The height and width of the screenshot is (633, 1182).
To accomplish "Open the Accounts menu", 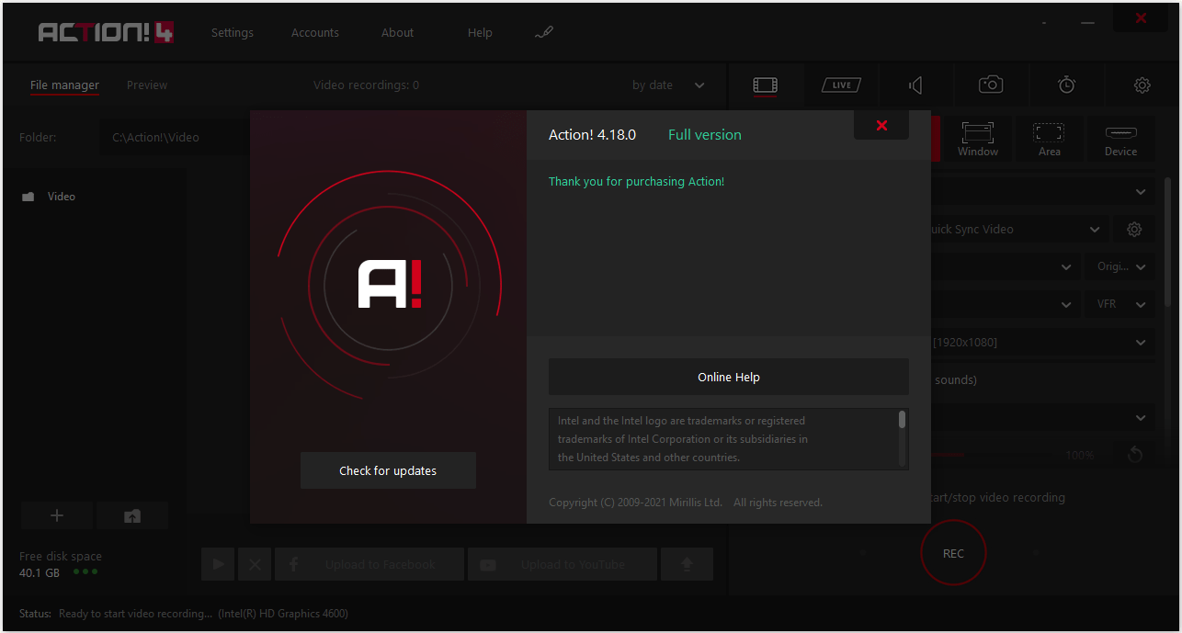I will pyautogui.click(x=315, y=32).
